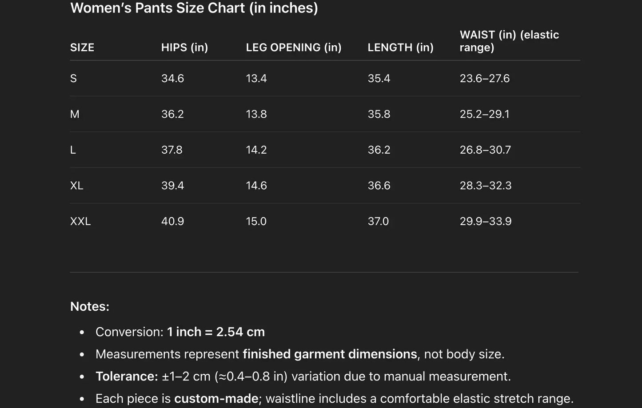Image resolution: width=642 pixels, height=408 pixels.
Task: Click the Notes heading
Action: tap(90, 306)
